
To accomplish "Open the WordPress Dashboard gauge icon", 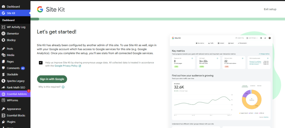I will (x=3, y=7).
